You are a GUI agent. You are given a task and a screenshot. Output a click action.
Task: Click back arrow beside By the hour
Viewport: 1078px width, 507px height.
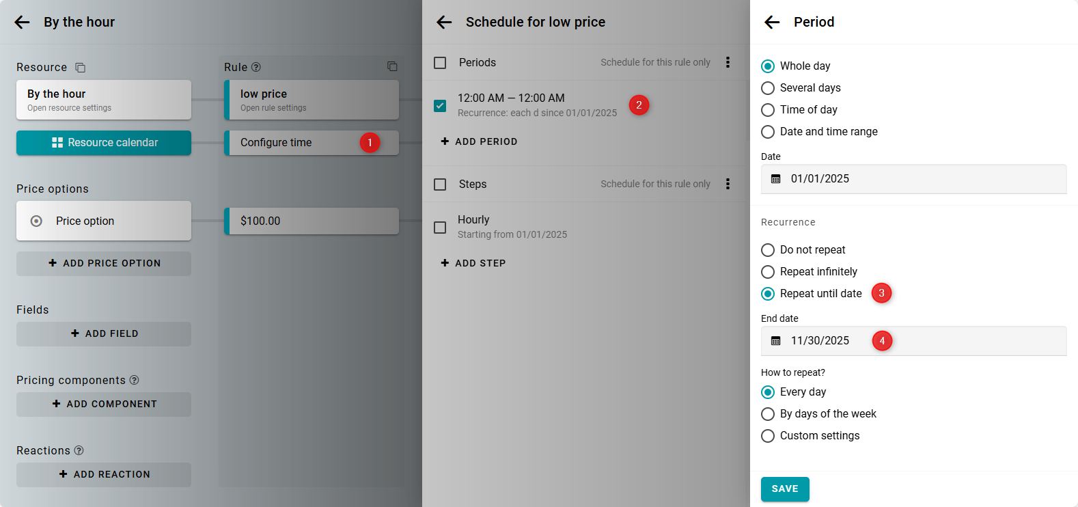tap(22, 22)
